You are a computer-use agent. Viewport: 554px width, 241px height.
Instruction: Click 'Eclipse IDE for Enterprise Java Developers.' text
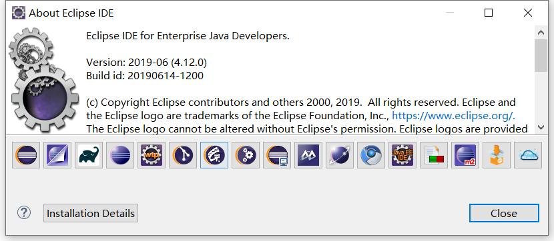[188, 36]
